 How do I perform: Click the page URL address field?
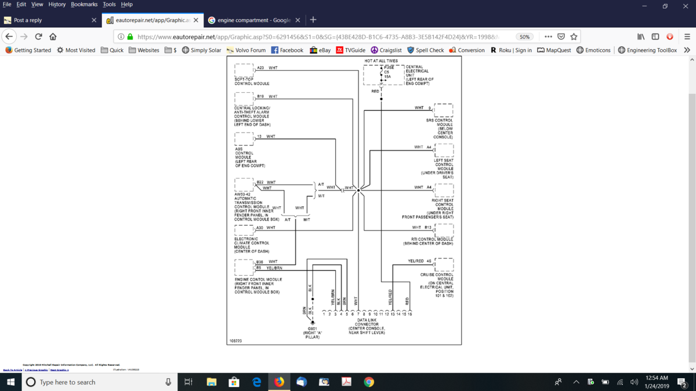pyautogui.click(x=319, y=36)
